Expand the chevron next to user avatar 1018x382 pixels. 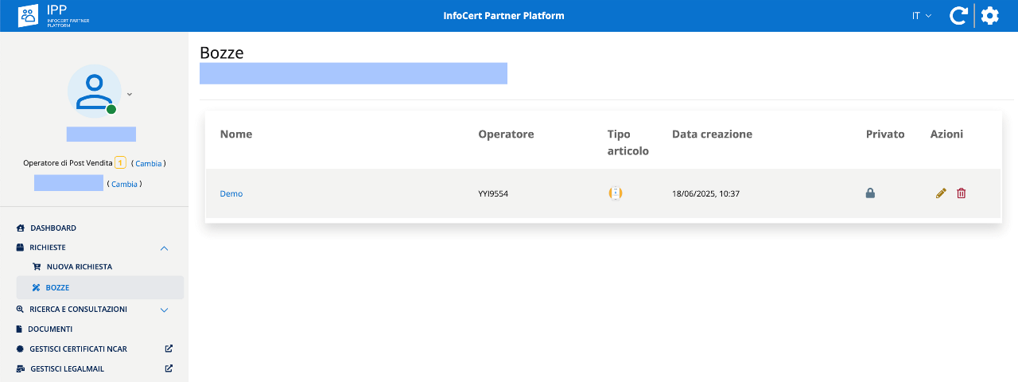tap(130, 94)
